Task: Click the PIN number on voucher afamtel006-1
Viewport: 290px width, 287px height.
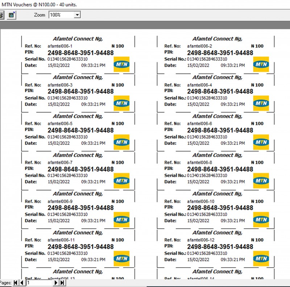Action: click(80, 53)
